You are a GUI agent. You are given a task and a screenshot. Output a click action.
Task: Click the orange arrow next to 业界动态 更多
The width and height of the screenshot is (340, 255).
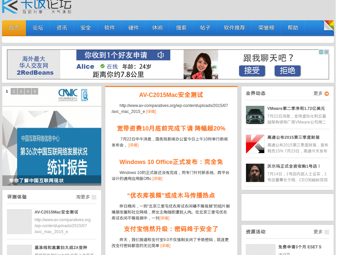327,93
